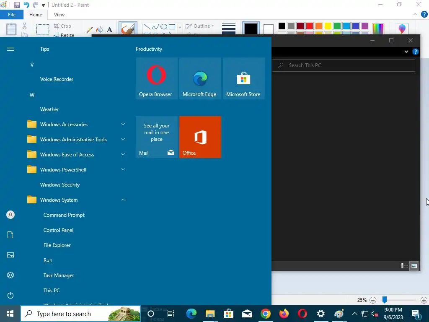
Task: Click the Save icon in Paint title bar
Action: (17, 5)
